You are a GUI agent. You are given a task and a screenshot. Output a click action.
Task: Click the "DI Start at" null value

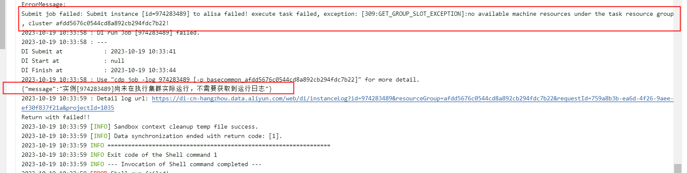[118, 61]
